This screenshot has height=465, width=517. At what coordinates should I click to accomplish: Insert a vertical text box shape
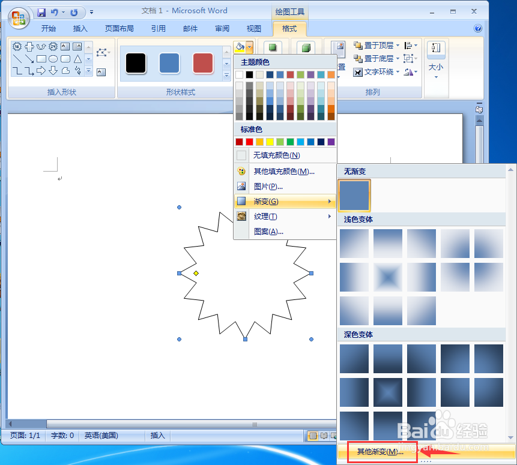[x=77, y=46]
